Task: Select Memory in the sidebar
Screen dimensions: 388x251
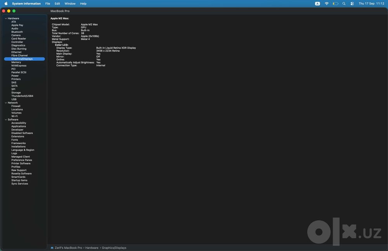Action: [16, 62]
